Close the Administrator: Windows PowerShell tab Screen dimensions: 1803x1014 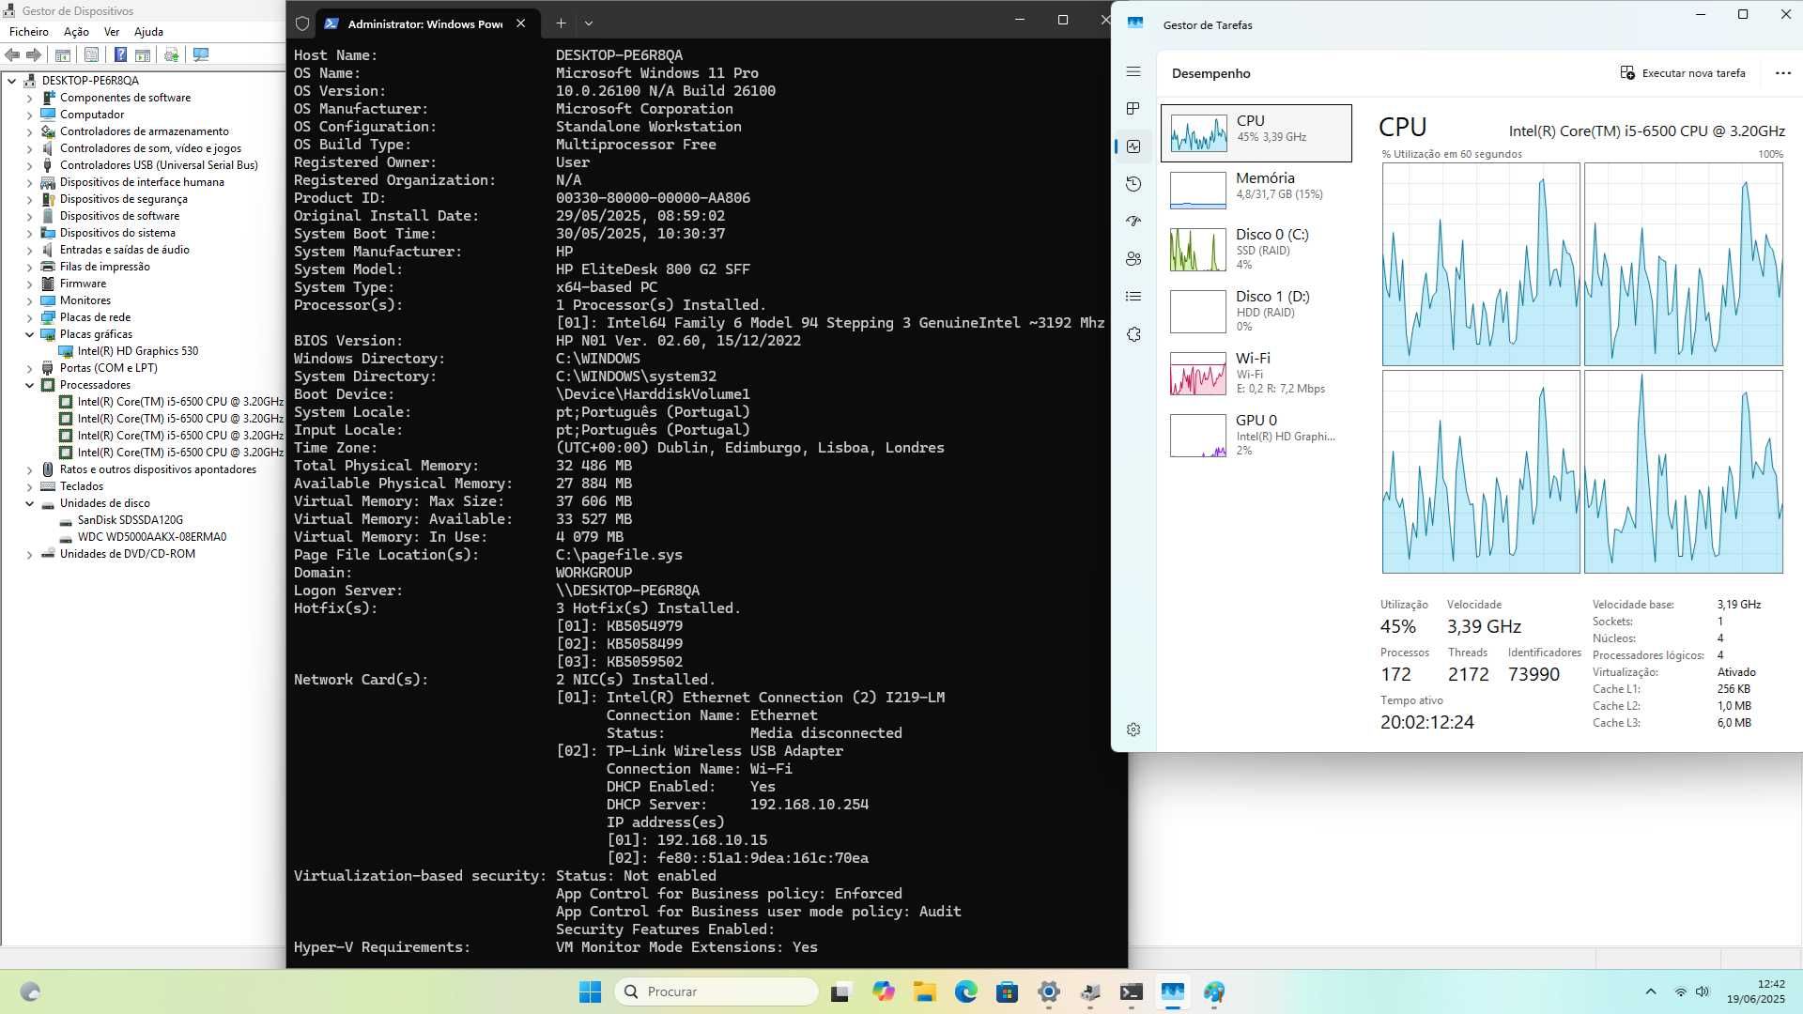coord(521,23)
